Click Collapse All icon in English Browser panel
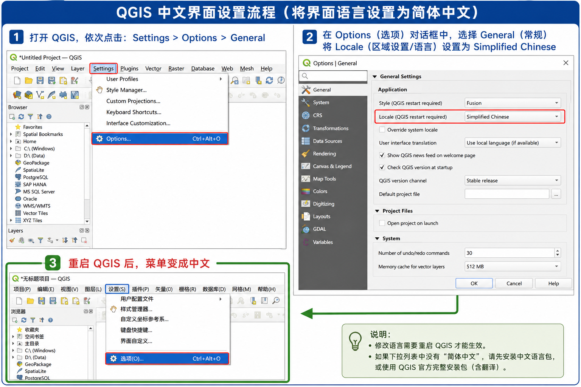Image resolution: width=581 pixels, height=387 pixels. point(40,117)
